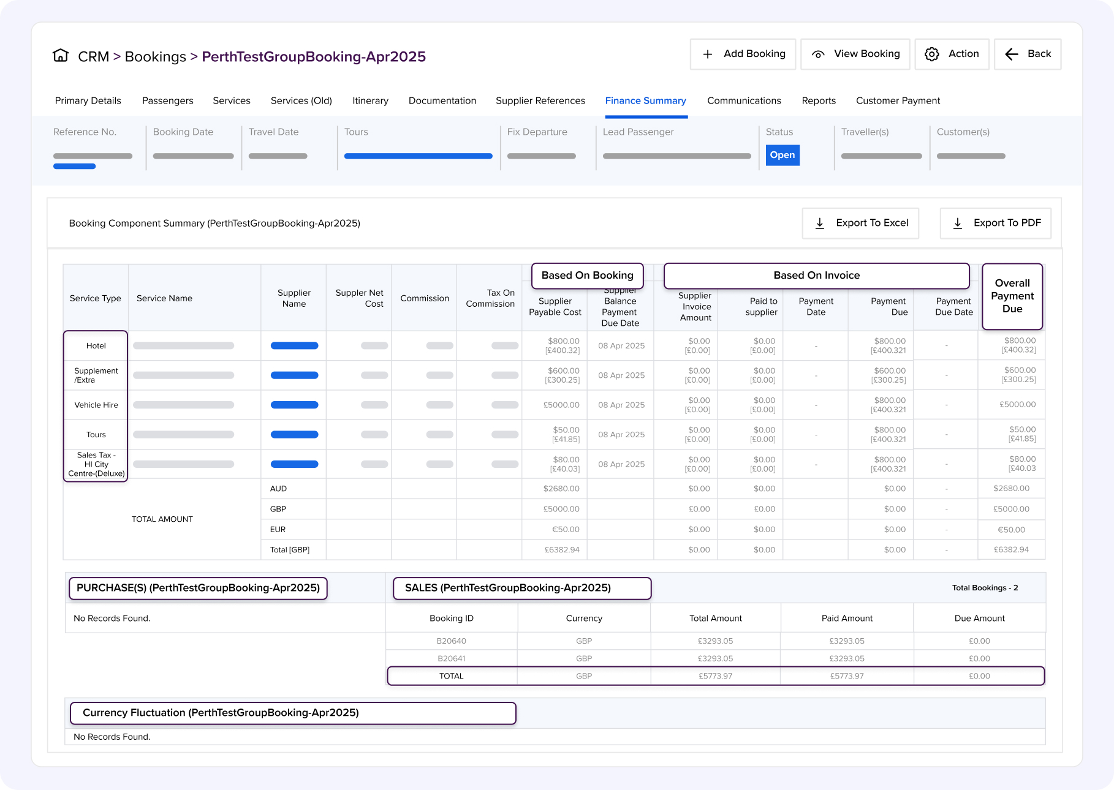
Task: Click the Vehicle Hire supplier name link
Action: [x=295, y=405]
